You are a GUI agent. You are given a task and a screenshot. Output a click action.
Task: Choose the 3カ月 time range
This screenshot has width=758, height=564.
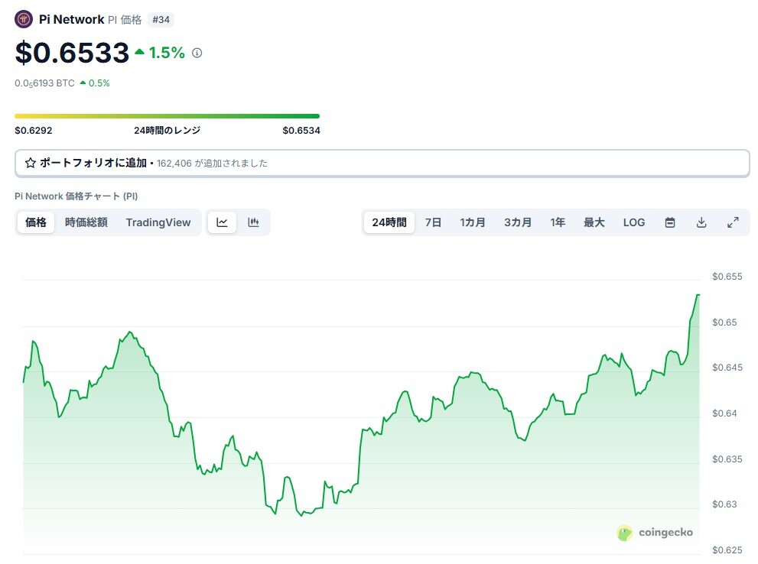pyautogui.click(x=518, y=222)
